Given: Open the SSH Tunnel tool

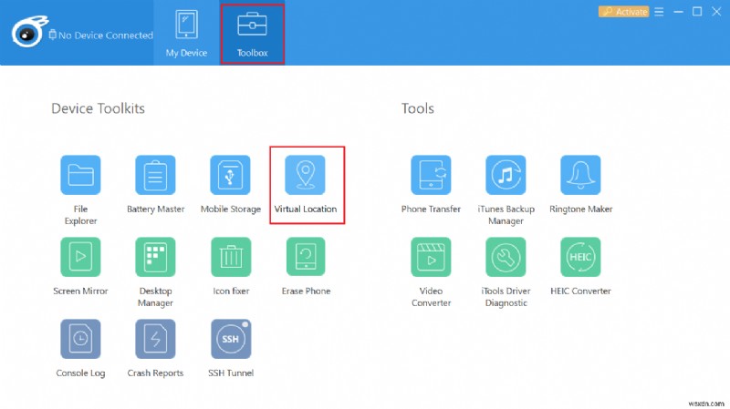Looking at the screenshot, I should [x=230, y=339].
